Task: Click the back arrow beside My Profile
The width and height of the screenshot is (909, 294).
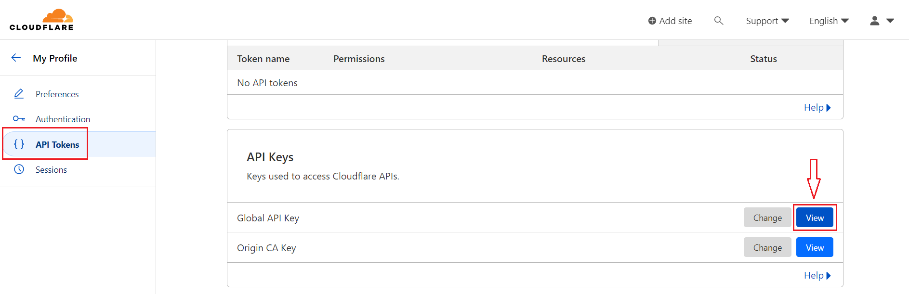Action: (x=16, y=58)
